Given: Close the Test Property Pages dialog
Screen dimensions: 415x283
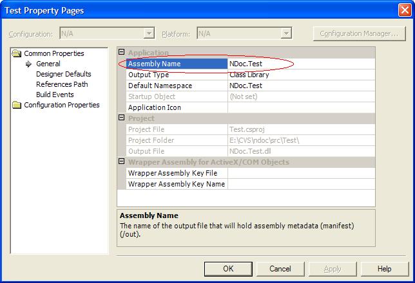Looking at the screenshot, I should (x=405, y=10).
